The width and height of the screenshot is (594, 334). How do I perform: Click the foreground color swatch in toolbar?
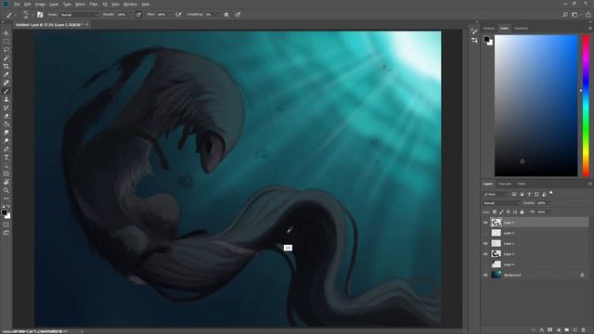point(4,212)
